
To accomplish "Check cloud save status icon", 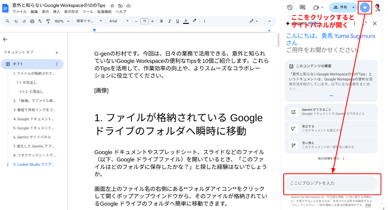I will coord(128,6).
